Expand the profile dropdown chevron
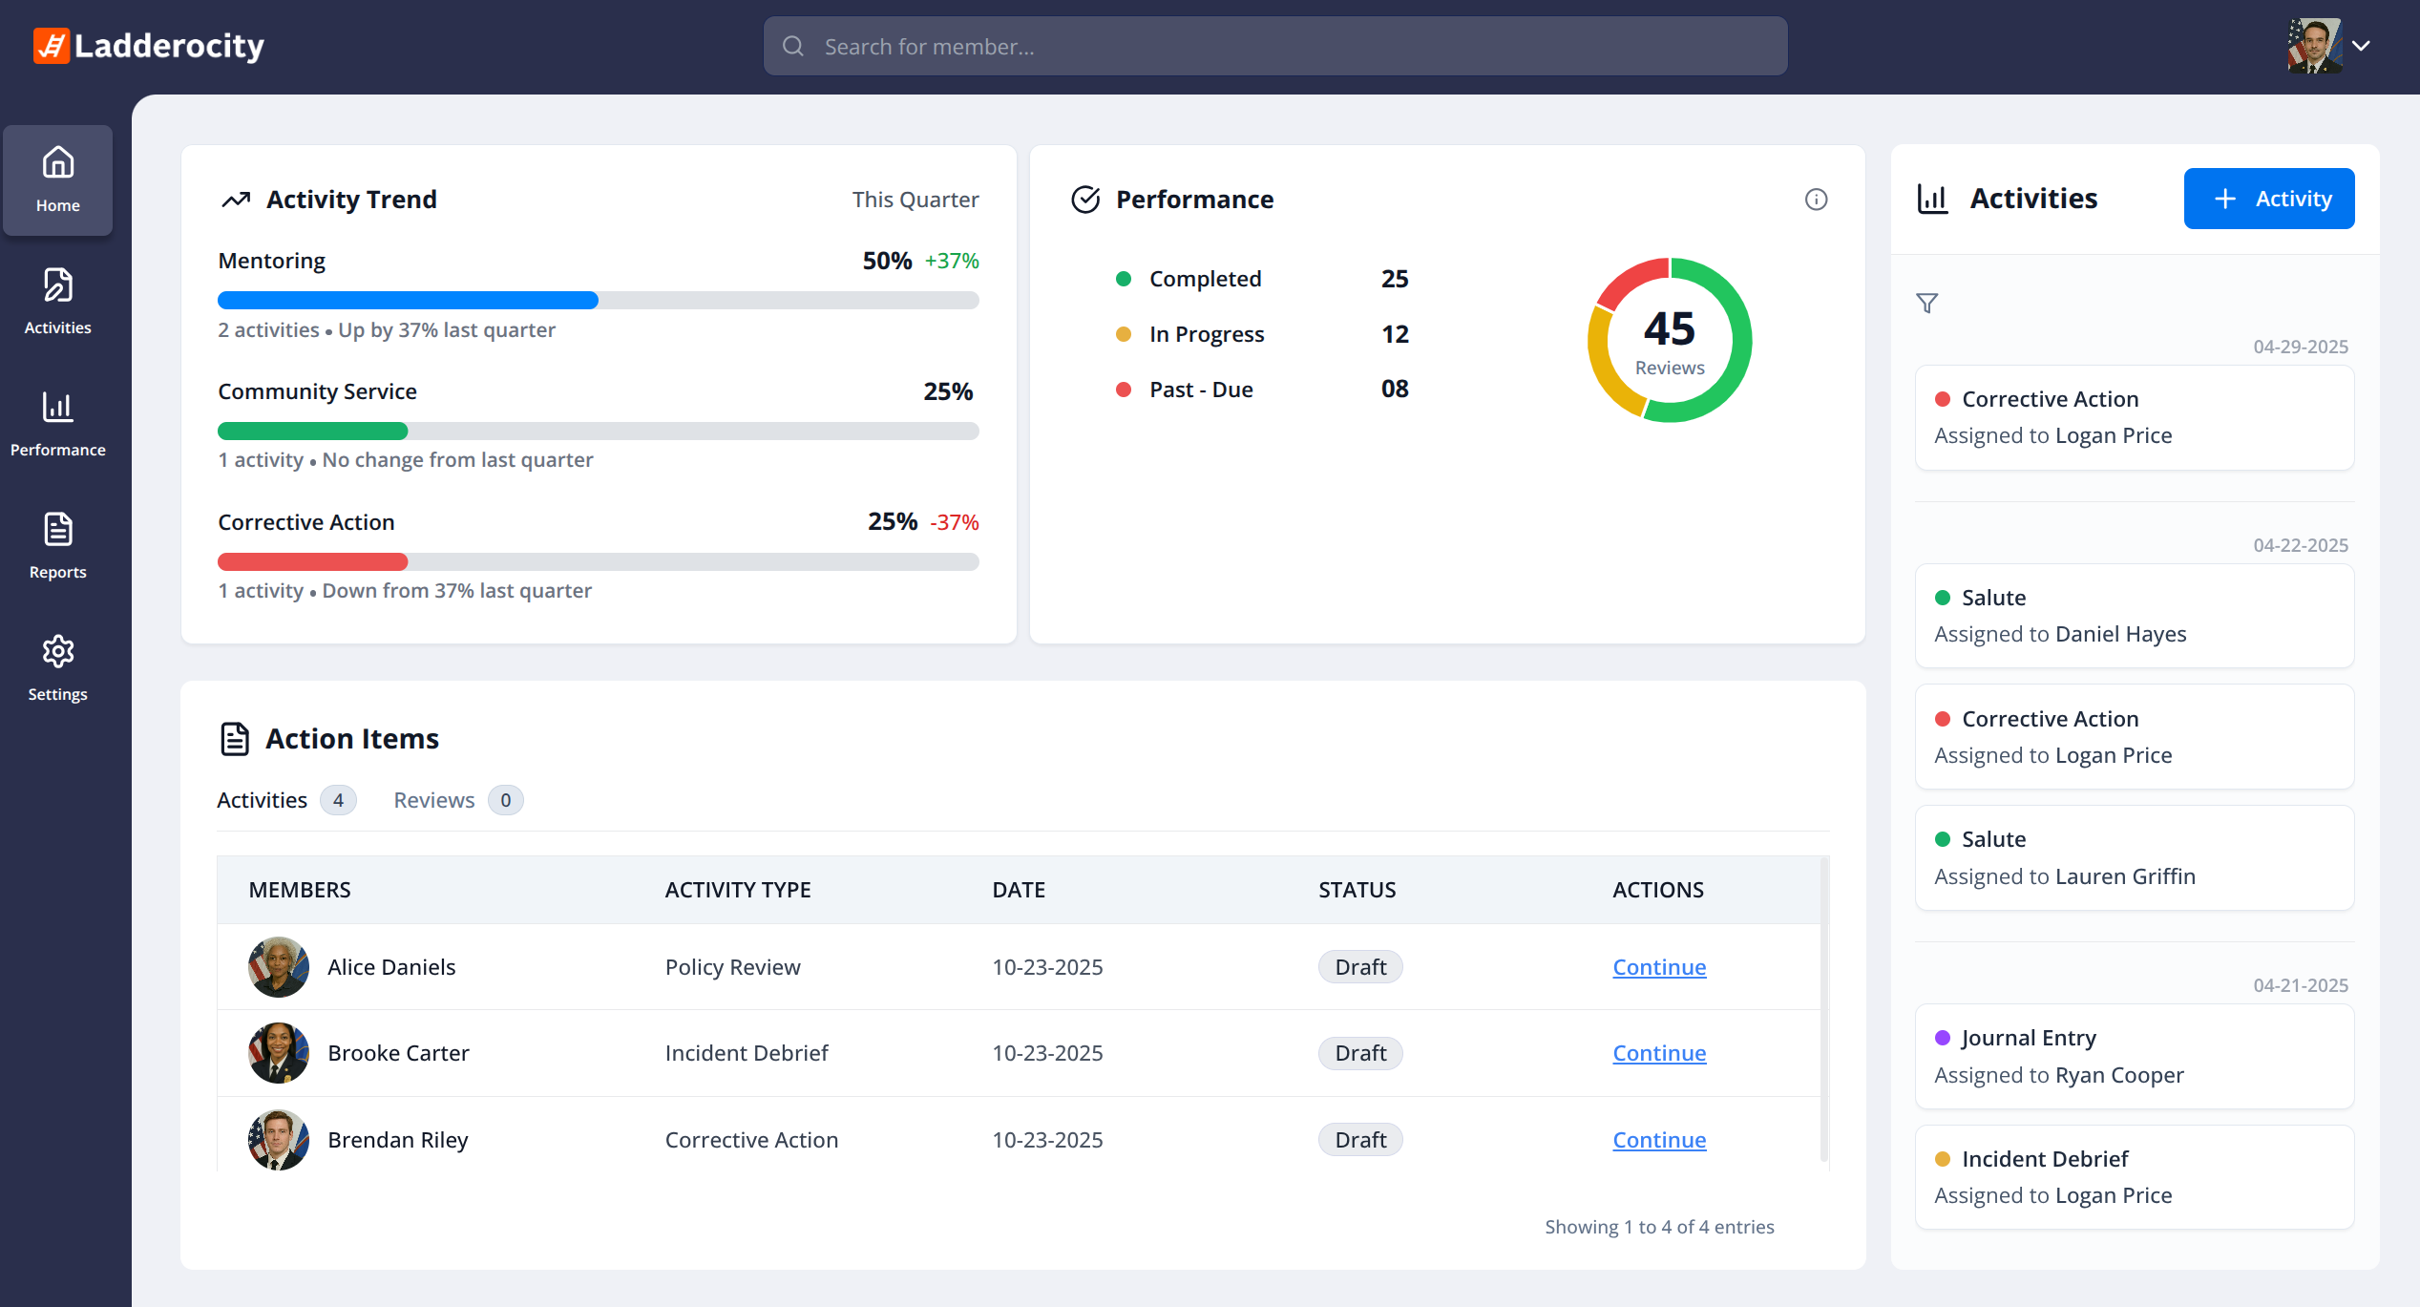This screenshot has height=1307, width=2420. coord(2361,46)
